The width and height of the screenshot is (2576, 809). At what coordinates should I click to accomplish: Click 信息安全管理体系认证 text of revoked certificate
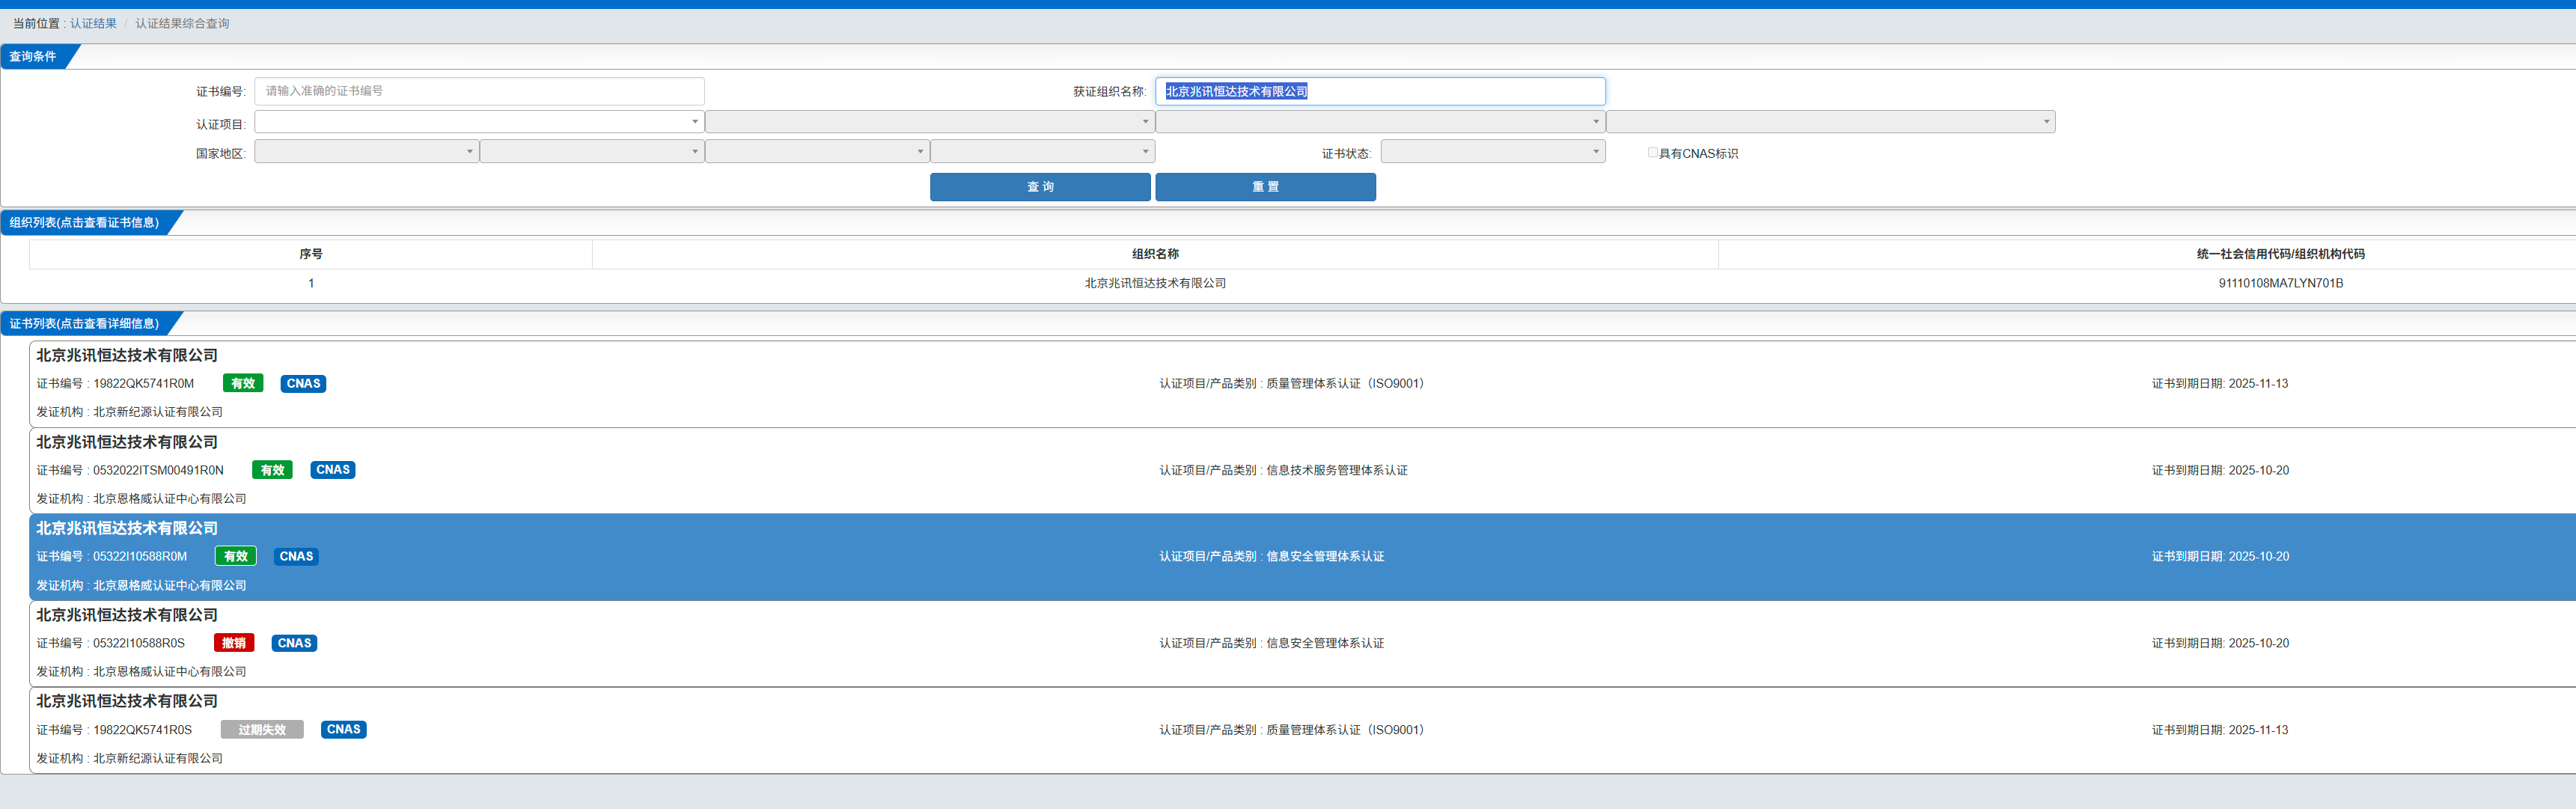1325,643
